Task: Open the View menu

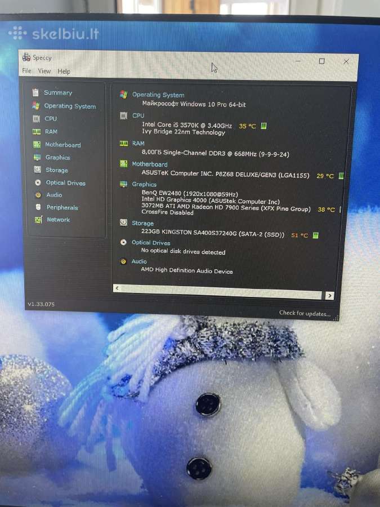Action: pyautogui.click(x=44, y=71)
